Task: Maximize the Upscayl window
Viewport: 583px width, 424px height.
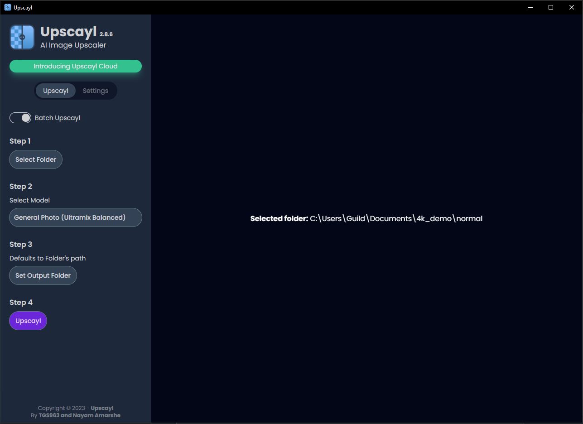Action: point(551,7)
